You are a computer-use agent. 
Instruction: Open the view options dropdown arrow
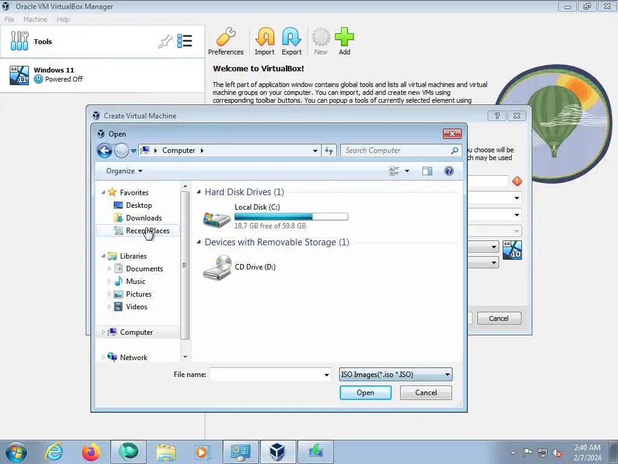click(407, 171)
